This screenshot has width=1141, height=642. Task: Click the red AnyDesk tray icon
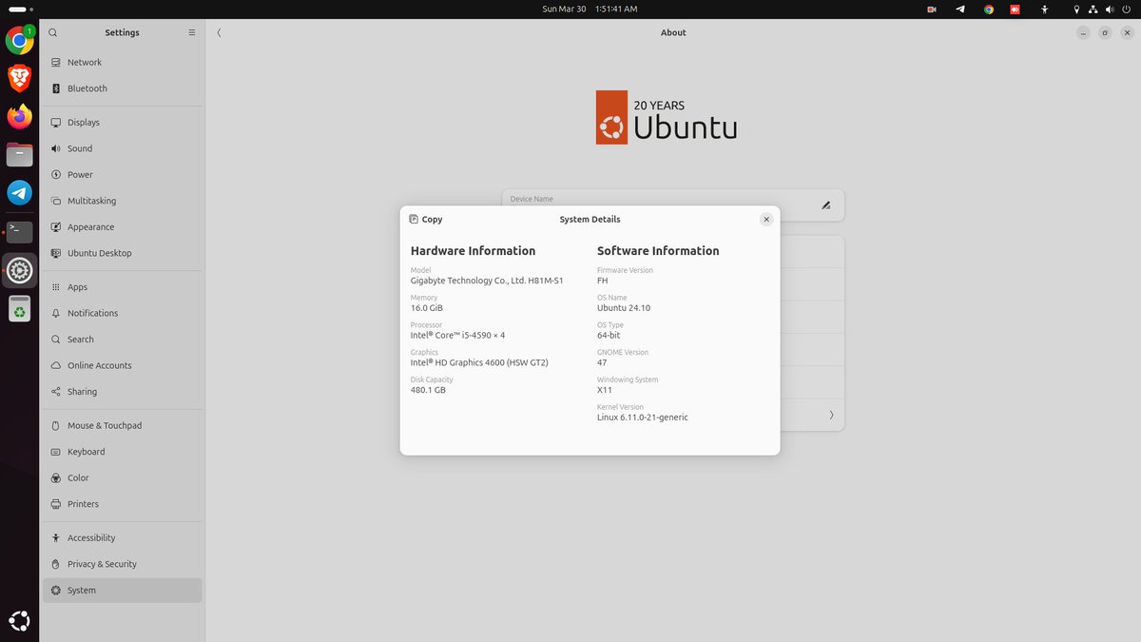(1015, 9)
